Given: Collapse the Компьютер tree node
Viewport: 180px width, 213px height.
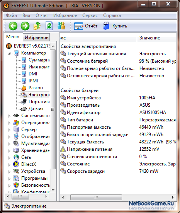Looking at the screenshot, I should 9,53.
